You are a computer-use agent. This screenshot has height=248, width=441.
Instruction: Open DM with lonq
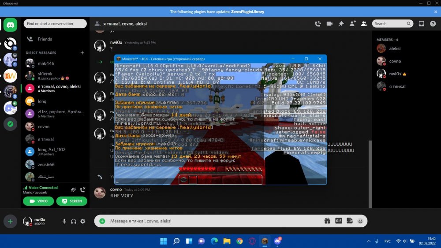coord(55,101)
